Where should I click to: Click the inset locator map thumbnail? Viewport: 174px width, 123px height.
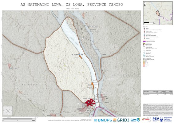(158, 13)
